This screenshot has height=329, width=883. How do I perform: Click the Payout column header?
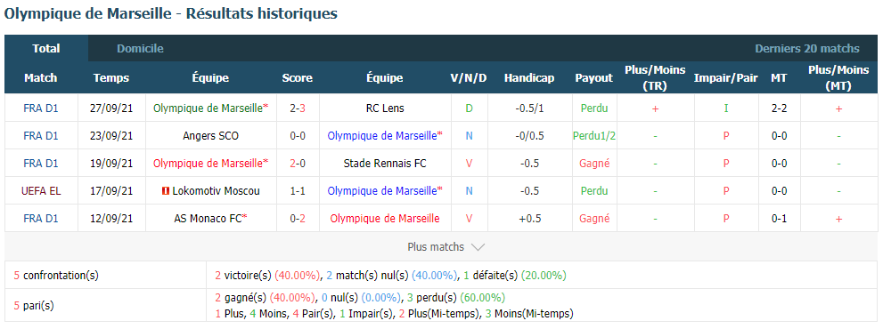click(x=593, y=78)
